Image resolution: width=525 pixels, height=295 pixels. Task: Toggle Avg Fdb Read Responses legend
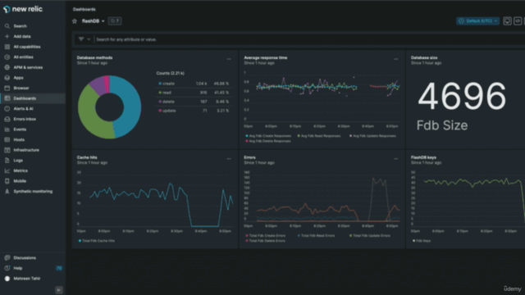[319, 136]
